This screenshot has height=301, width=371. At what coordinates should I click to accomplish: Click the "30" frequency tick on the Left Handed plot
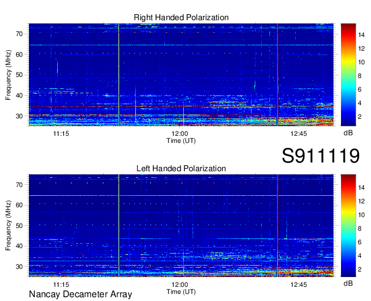pyautogui.click(x=20, y=267)
